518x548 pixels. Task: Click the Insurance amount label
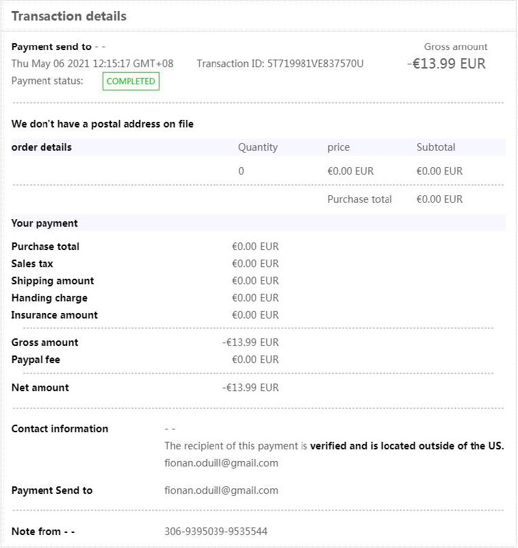pos(55,315)
